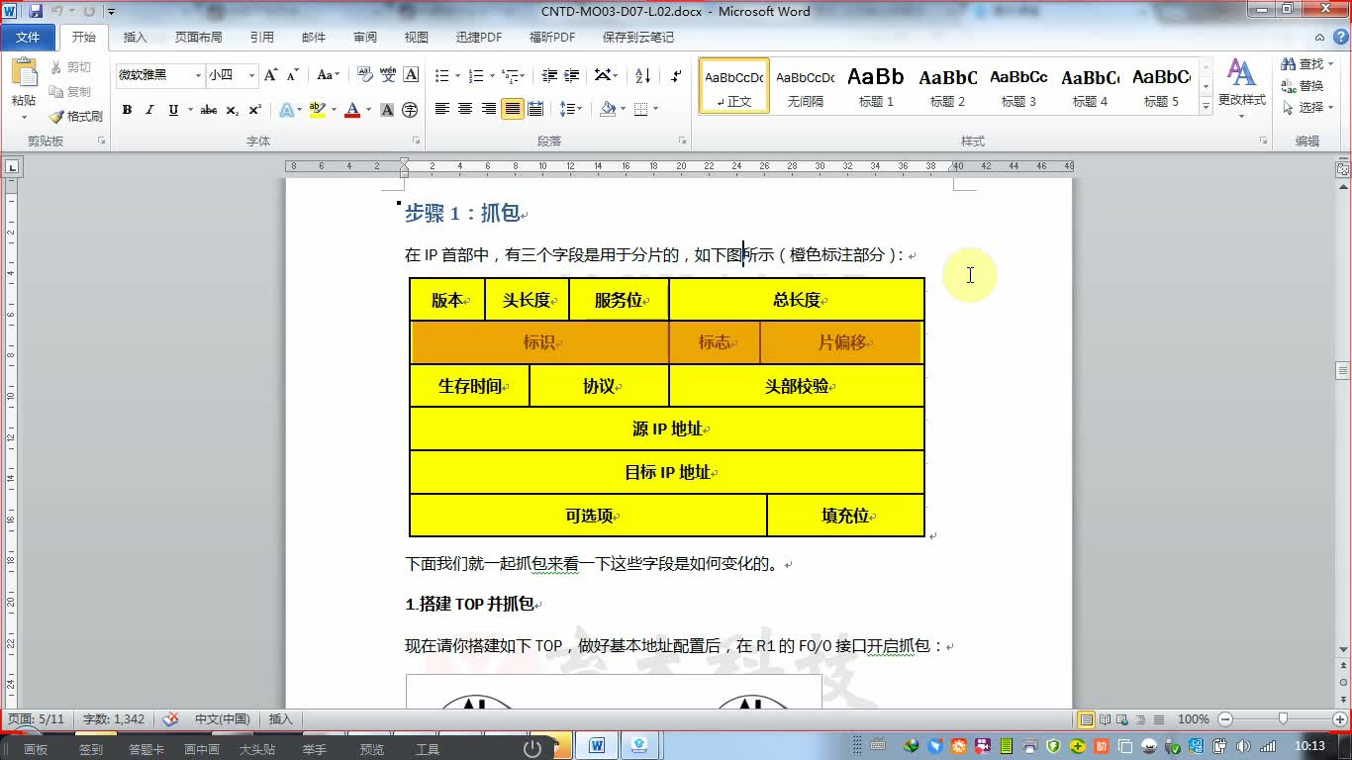Click the Select (选择) button
The image size is (1352, 760).
click(1309, 108)
